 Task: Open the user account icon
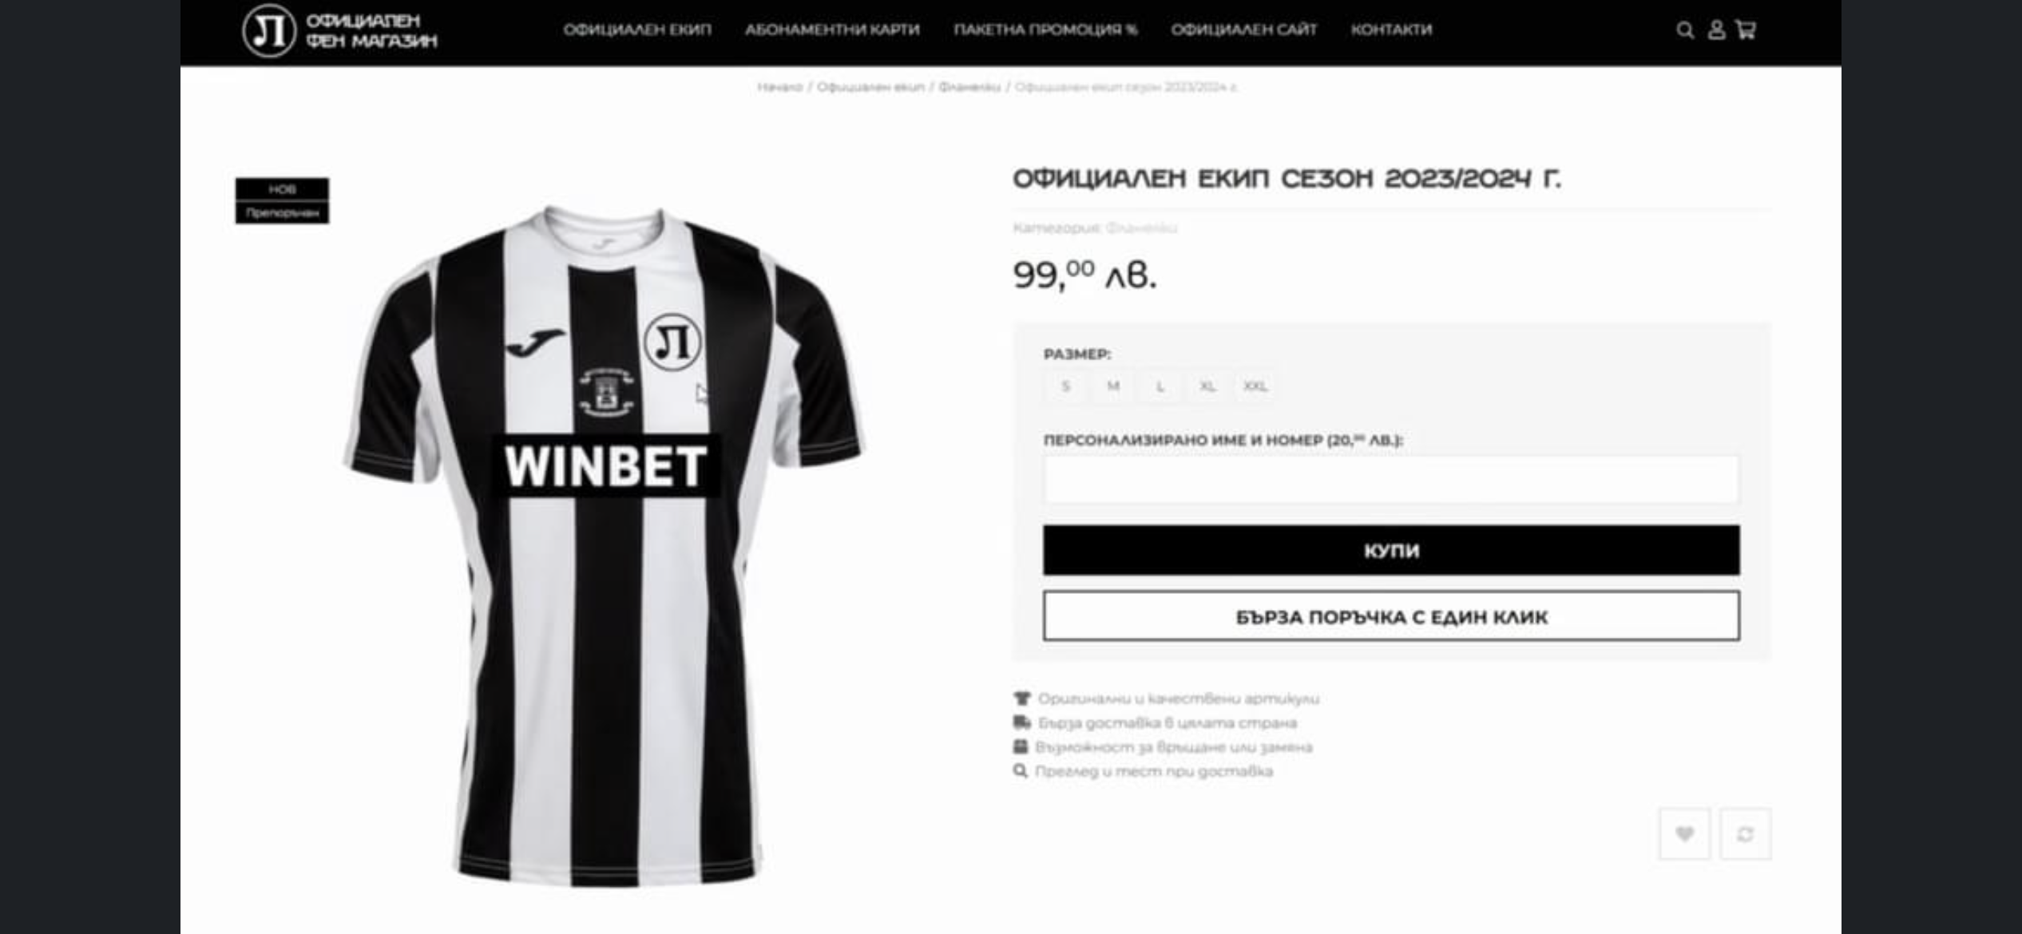click(x=1716, y=30)
